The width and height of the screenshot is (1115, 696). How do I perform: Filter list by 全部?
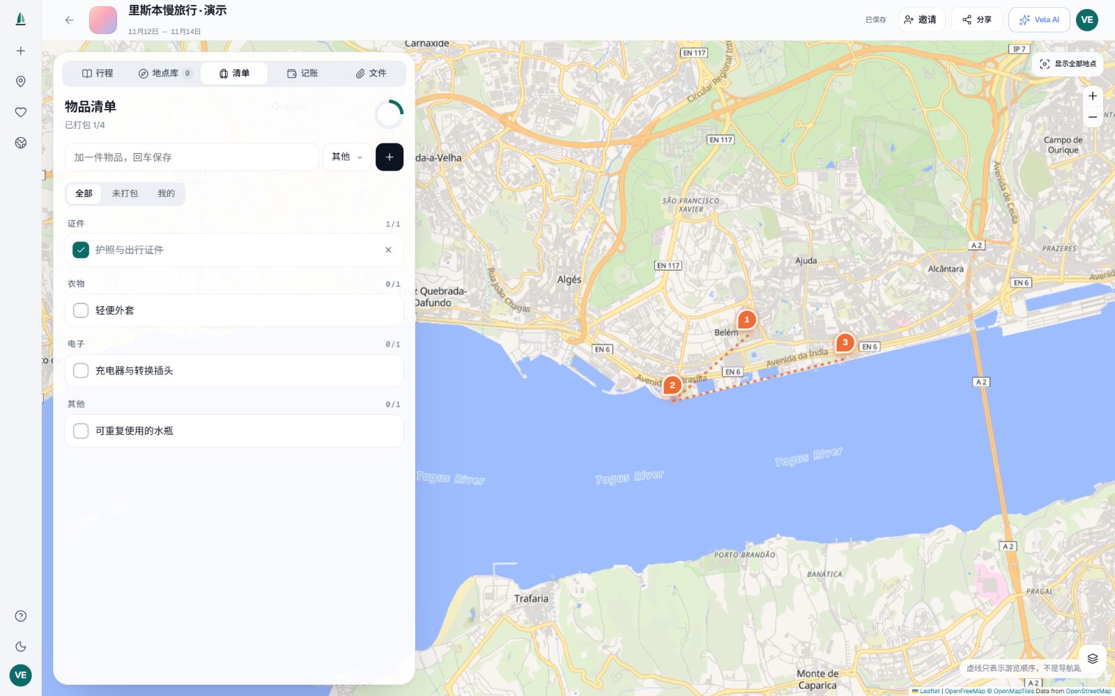[84, 193]
